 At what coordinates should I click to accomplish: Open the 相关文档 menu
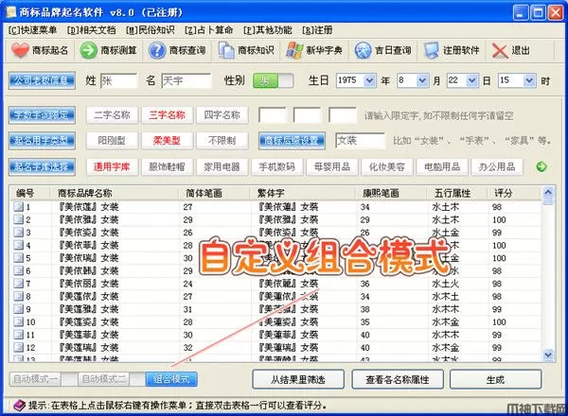pyautogui.click(x=91, y=30)
